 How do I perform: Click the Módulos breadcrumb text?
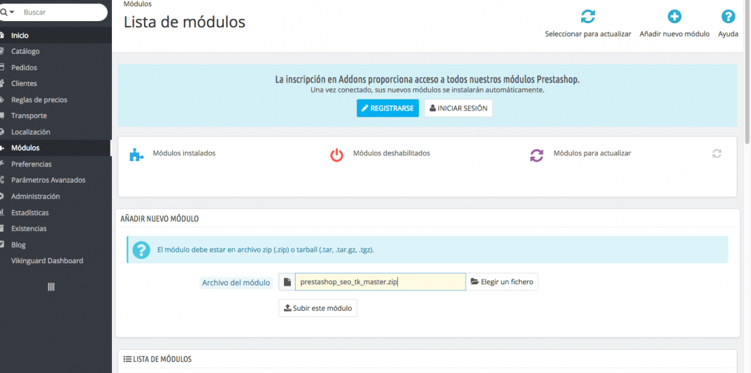137,4
